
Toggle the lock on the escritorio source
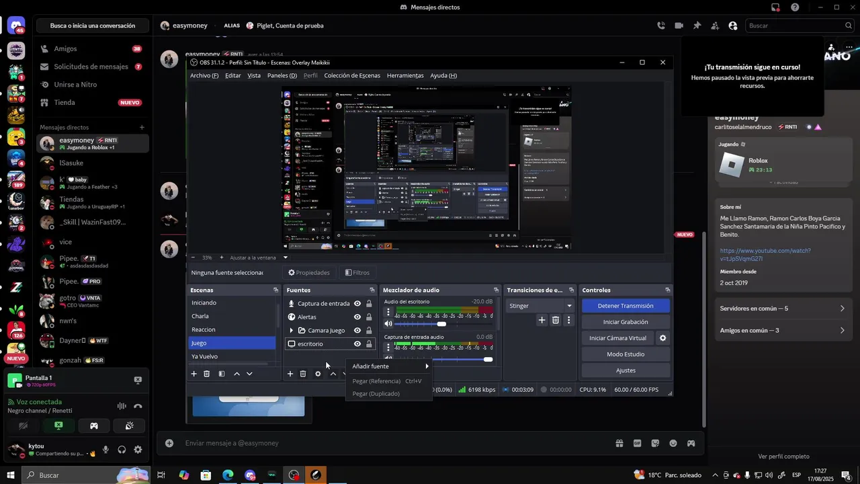(369, 344)
